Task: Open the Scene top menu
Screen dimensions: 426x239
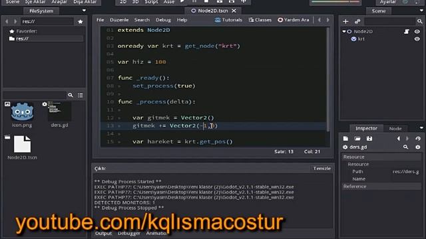Action: coord(13,2)
